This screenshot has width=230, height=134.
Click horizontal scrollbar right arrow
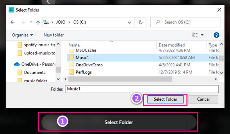click(216, 79)
